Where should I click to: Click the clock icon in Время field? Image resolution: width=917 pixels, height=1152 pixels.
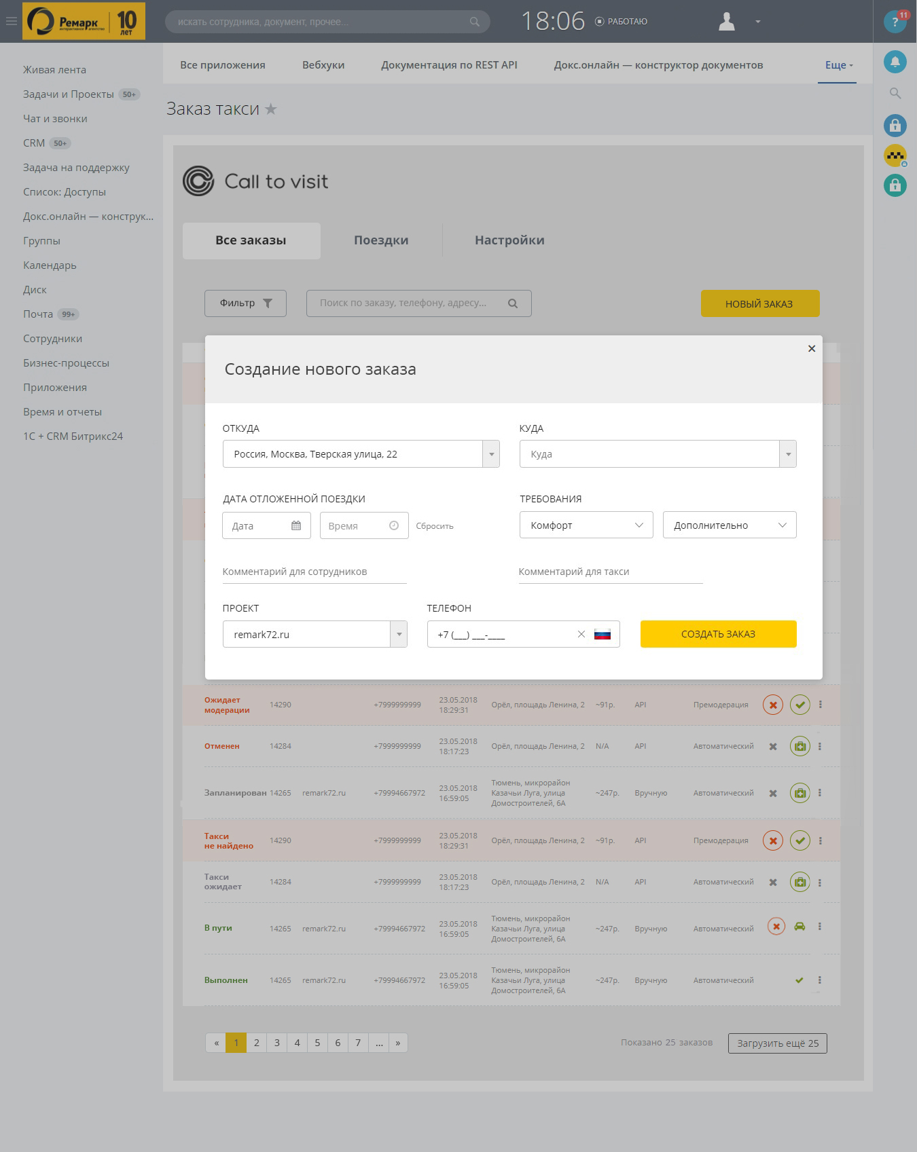point(394,525)
